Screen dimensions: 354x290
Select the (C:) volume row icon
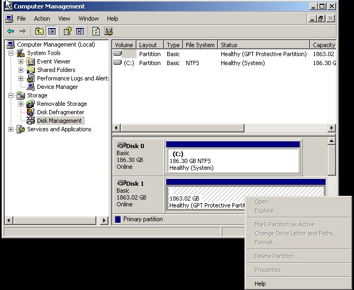117,63
